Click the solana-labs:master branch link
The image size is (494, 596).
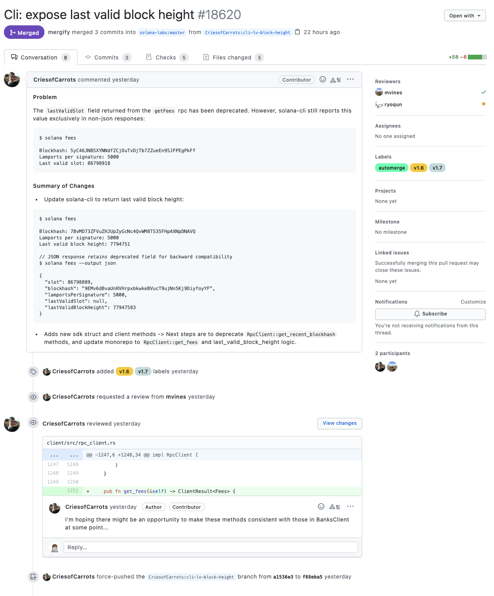(162, 32)
